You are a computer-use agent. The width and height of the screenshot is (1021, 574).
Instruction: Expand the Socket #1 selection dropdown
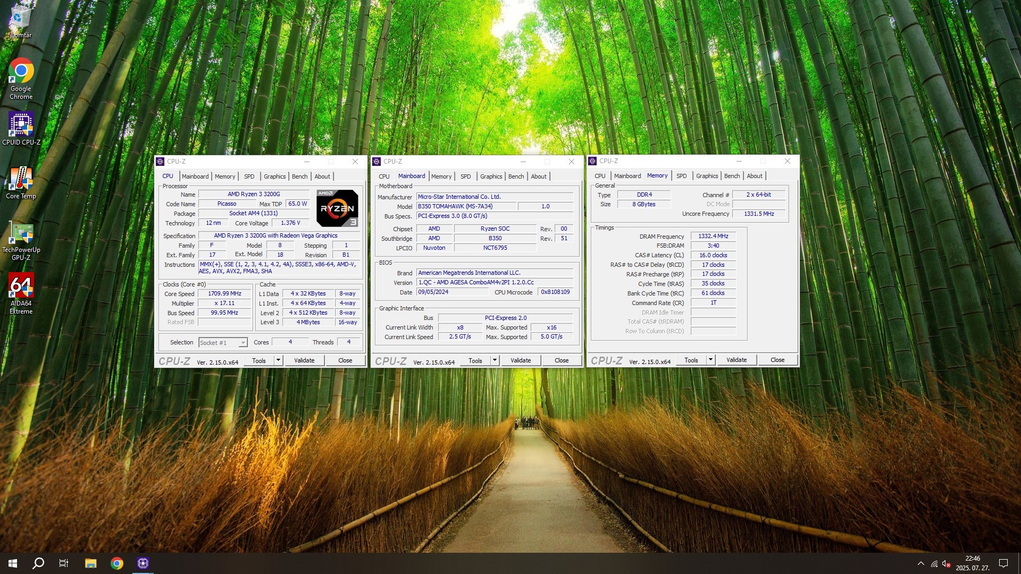click(242, 343)
